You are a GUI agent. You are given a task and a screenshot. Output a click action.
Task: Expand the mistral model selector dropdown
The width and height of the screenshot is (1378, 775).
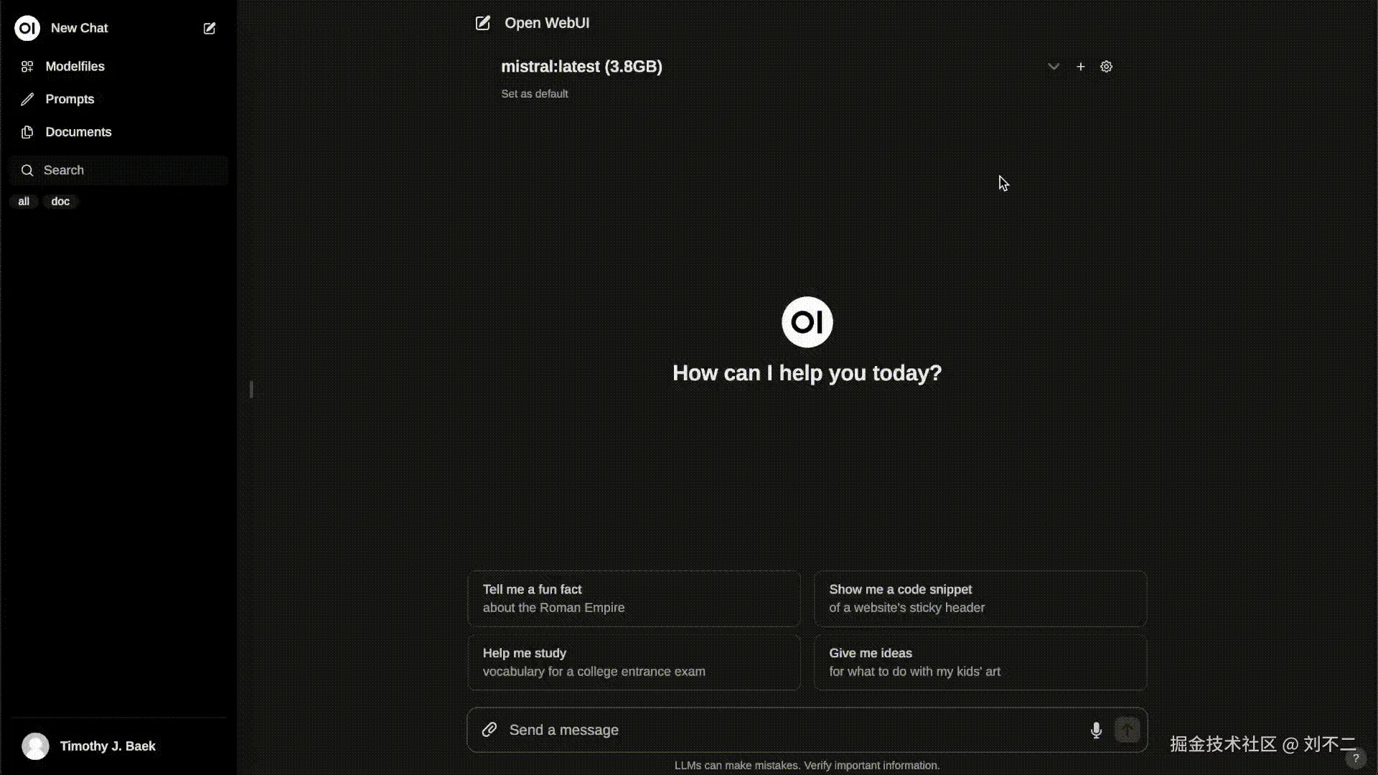pos(1053,66)
